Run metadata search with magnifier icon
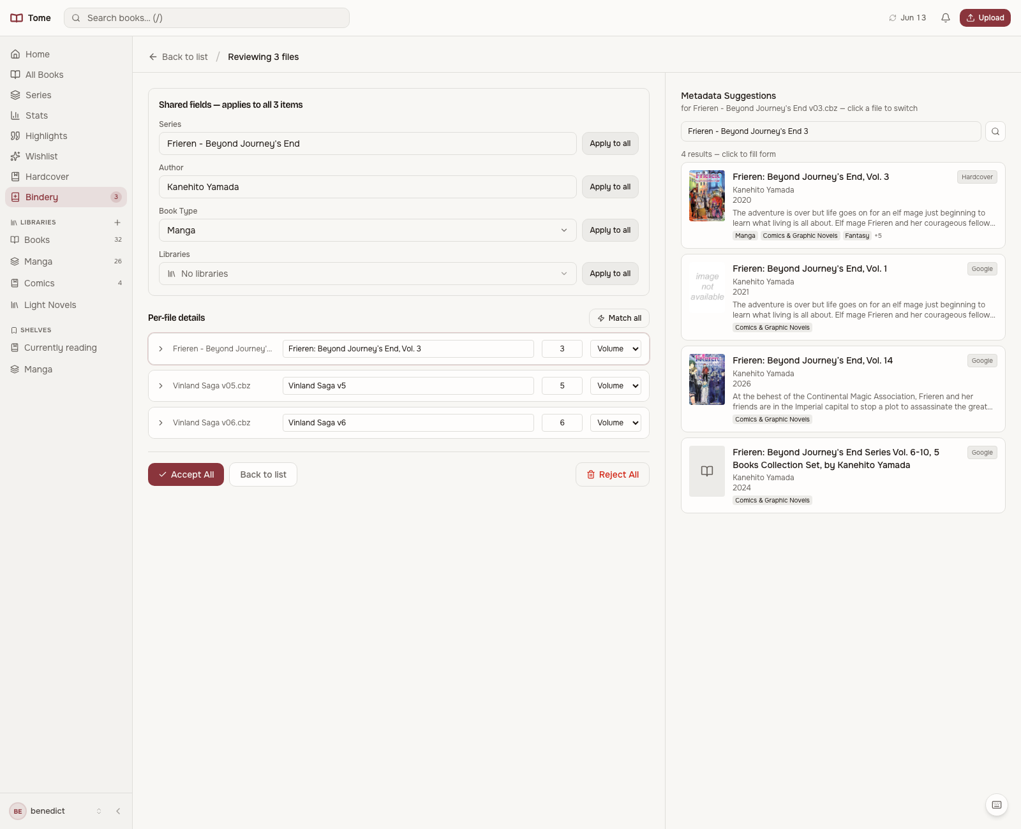Viewport: 1021px width, 829px height. point(995,131)
